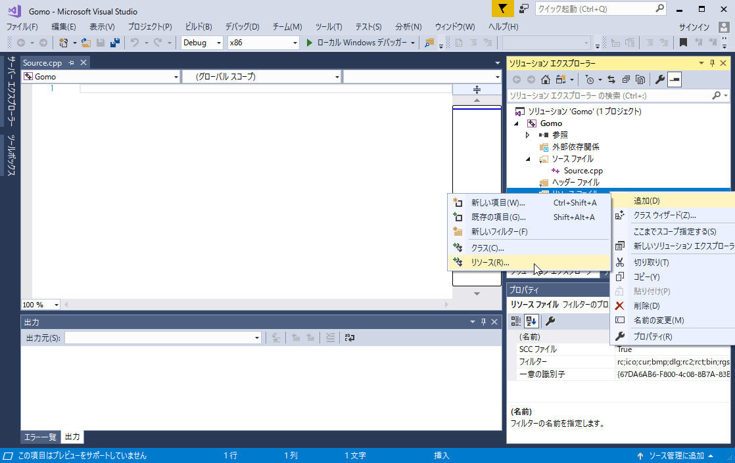Click the account avatar icon next to サインイン

click(724, 27)
